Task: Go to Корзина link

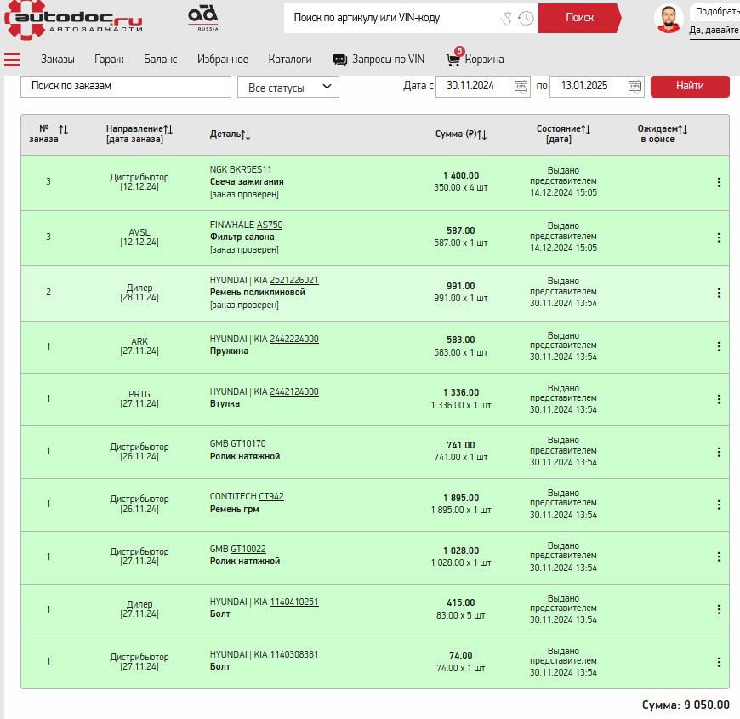Action: point(485,60)
